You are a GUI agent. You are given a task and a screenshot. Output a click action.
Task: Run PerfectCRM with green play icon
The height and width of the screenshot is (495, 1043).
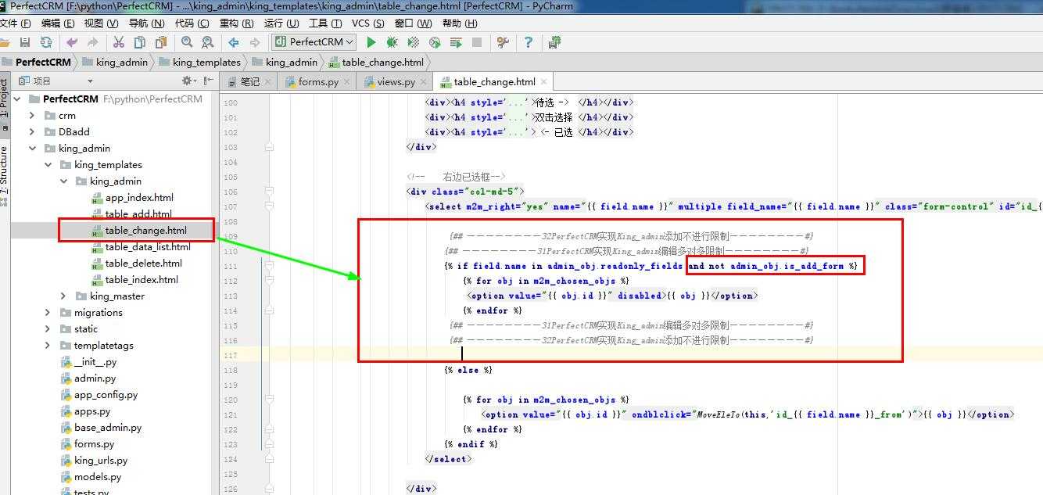pyautogui.click(x=371, y=42)
